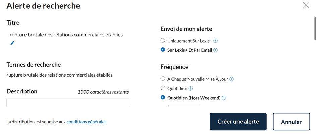Click the search terms text under Termes de recherche
The width and height of the screenshot is (317, 134).
pos(59,75)
